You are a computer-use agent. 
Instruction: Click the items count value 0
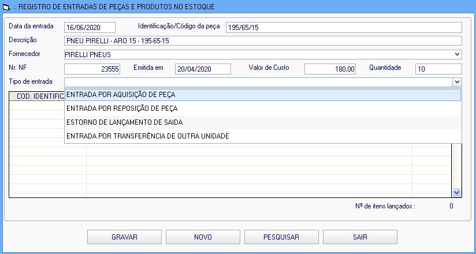(x=451, y=206)
